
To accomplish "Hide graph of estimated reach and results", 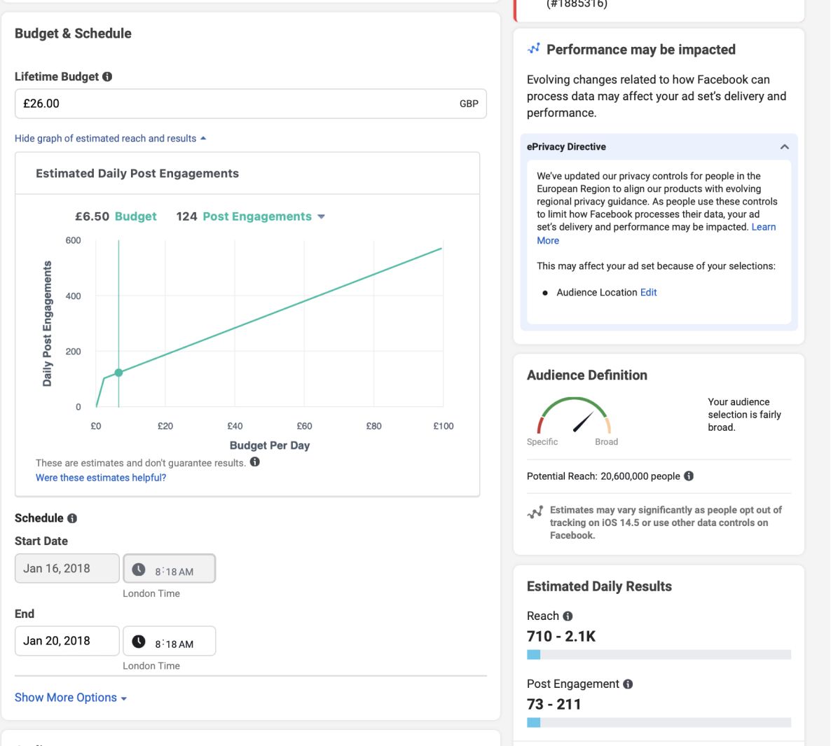I will click(110, 139).
